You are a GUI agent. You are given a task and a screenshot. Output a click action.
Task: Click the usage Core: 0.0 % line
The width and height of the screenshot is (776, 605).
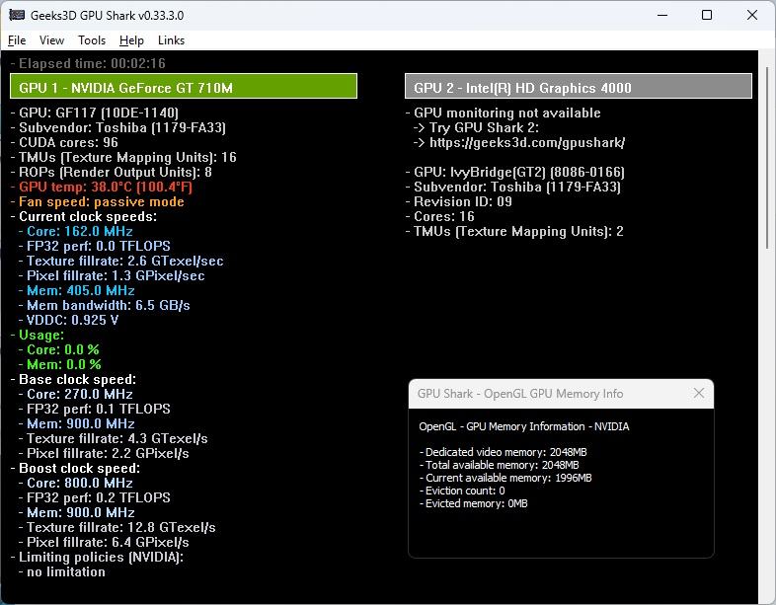click(59, 350)
